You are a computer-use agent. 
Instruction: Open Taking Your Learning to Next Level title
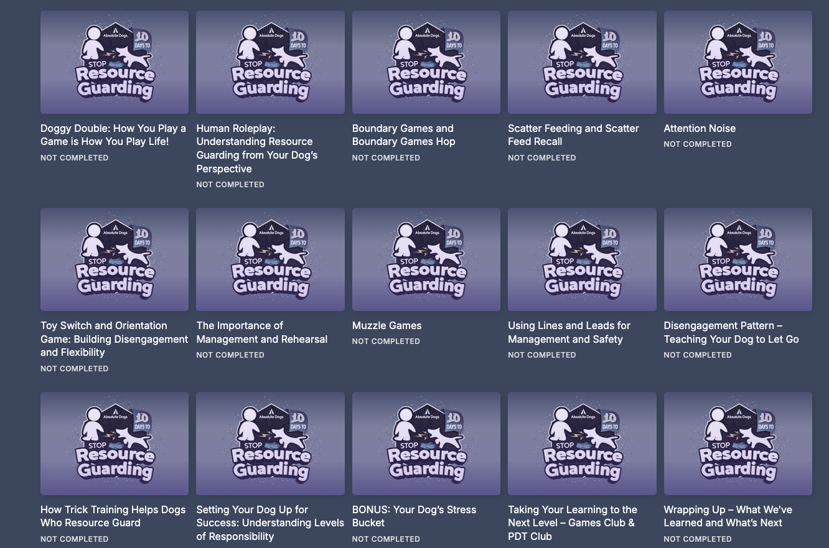pos(572,522)
